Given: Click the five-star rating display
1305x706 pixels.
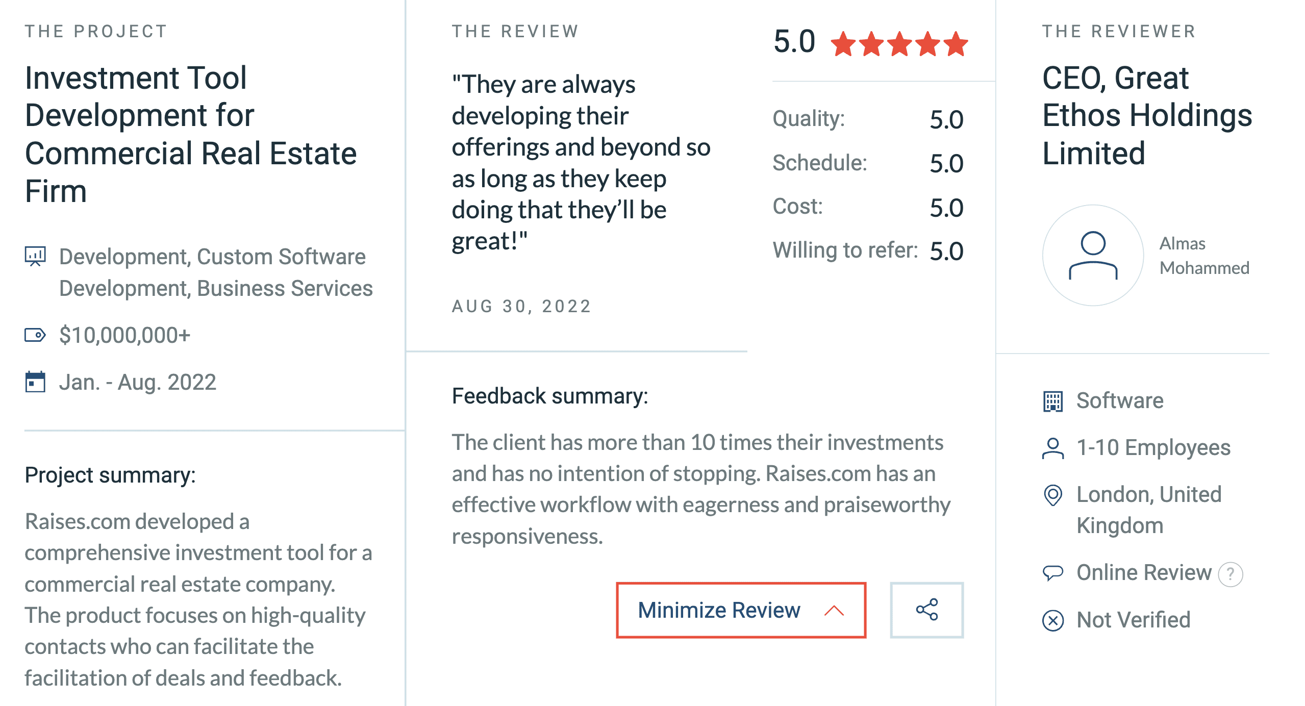Looking at the screenshot, I should coord(899,44).
